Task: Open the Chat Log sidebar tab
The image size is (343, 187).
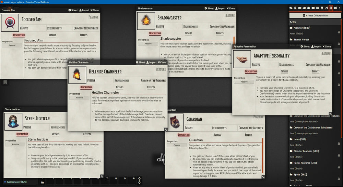Action: click(291, 8)
